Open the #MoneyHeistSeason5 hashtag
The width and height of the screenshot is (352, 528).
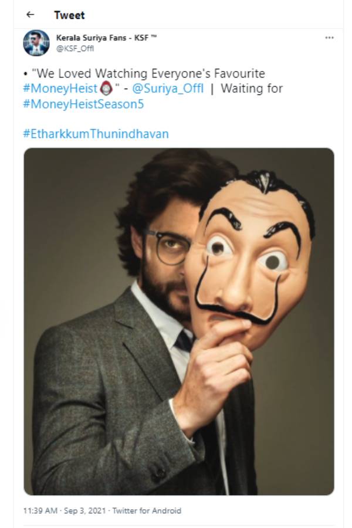point(83,104)
